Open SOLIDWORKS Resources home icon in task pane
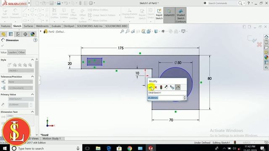 coord(266,37)
